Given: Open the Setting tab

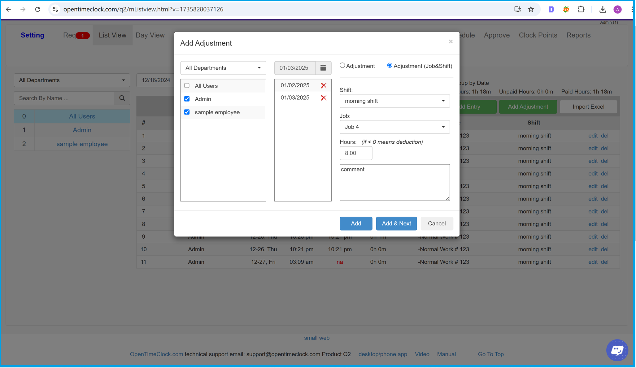Looking at the screenshot, I should (x=33, y=35).
